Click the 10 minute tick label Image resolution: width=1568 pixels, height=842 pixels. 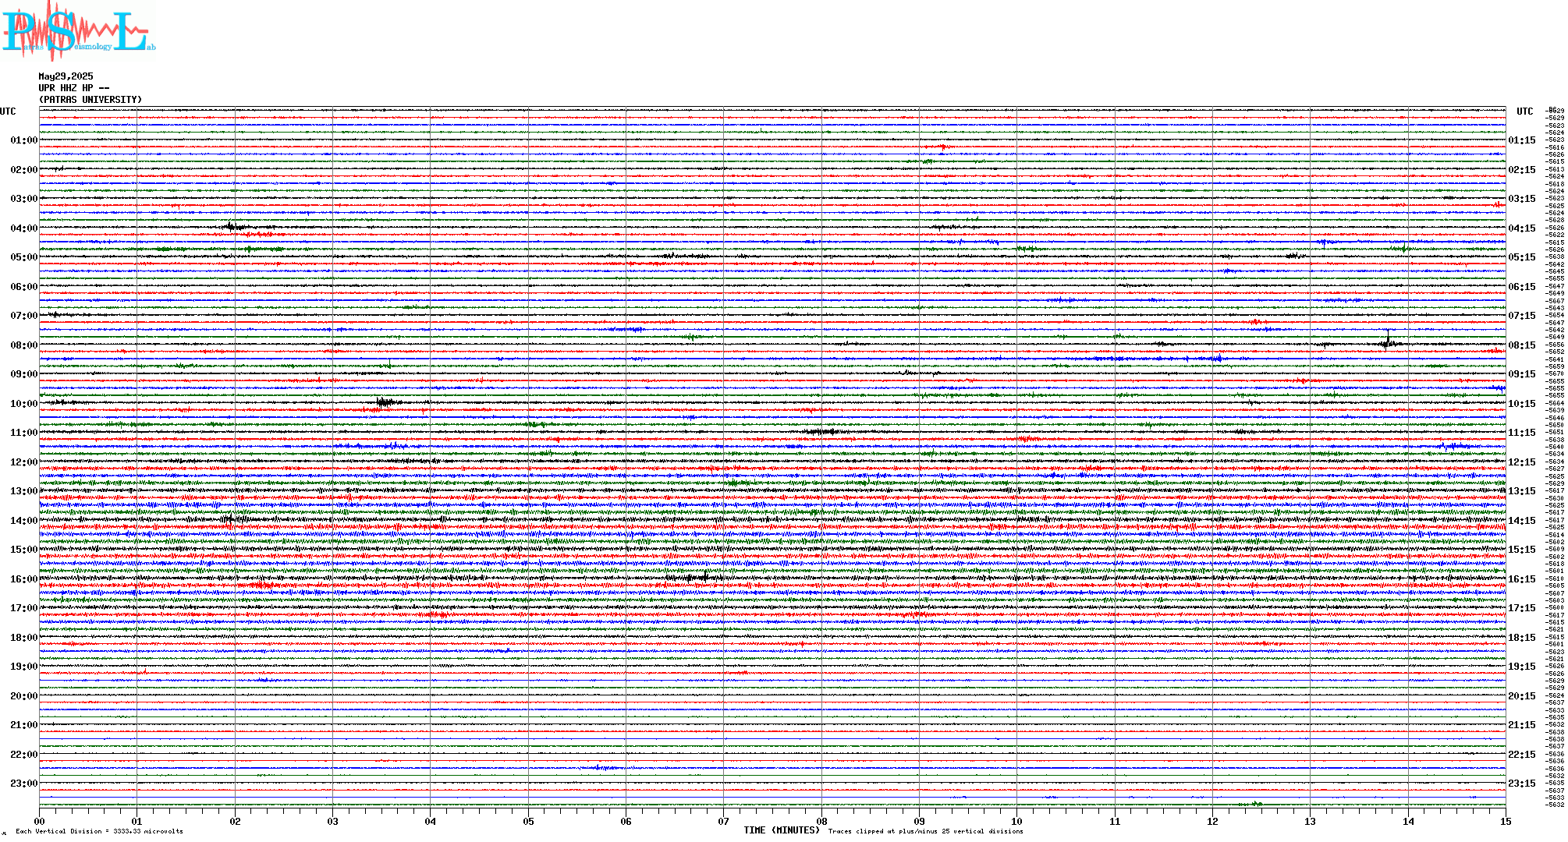pyautogui.click(x=1017, y=821)
